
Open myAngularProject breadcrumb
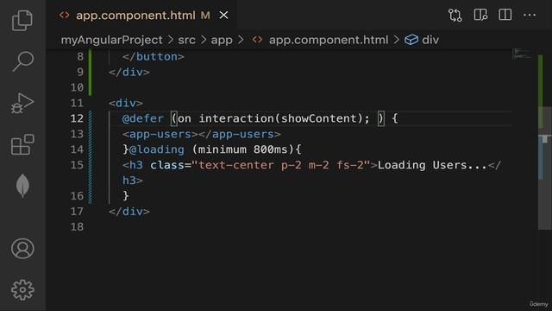pyautogui.click(x=111, y=40)
